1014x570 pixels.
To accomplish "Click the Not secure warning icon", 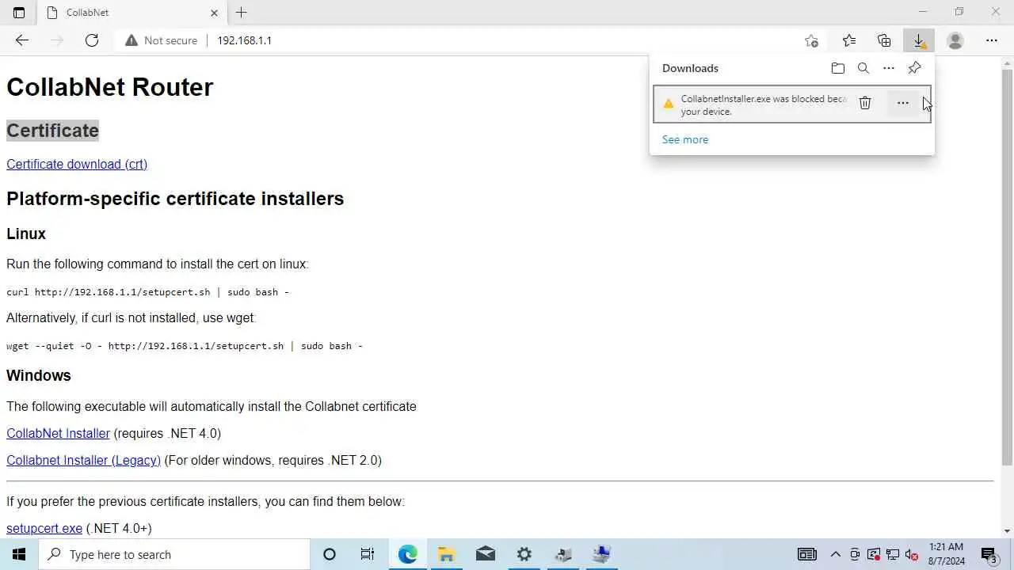I will click(x=131, y=40).
